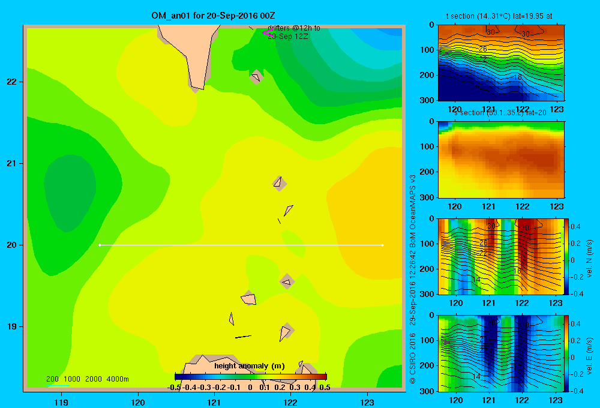Image resolution: width=600 pixels, height=408 pixels.
Task: Click the '0.5' value on the height anomaly scale
Action: (x=325, y=388)
